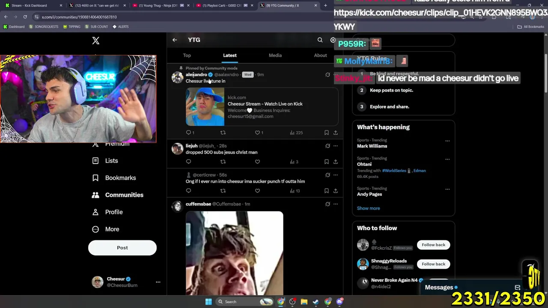Viewport: 548px width, 308px height.
Task: Share liejuh's post
Action: point(336,162)
